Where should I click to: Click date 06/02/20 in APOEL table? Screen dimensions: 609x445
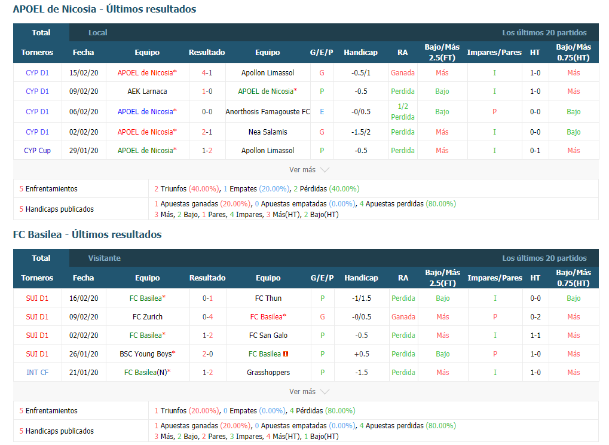pyautogui.click(x=84, y=111)
